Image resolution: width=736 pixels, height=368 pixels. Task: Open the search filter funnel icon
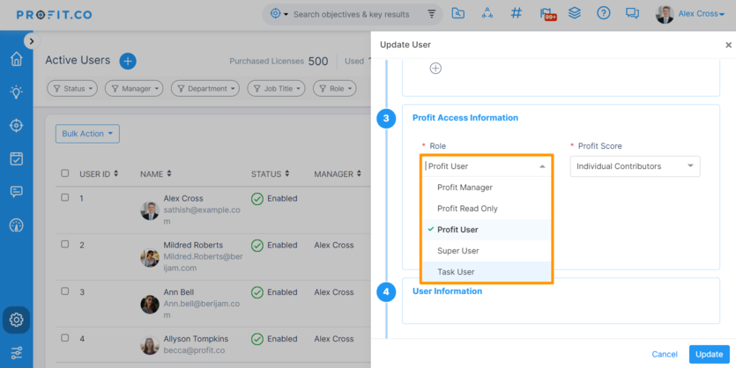pyautogui.click(x=431, y=14)
